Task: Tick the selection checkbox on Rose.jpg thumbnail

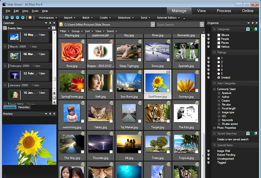Action: (x=83, y=60)
